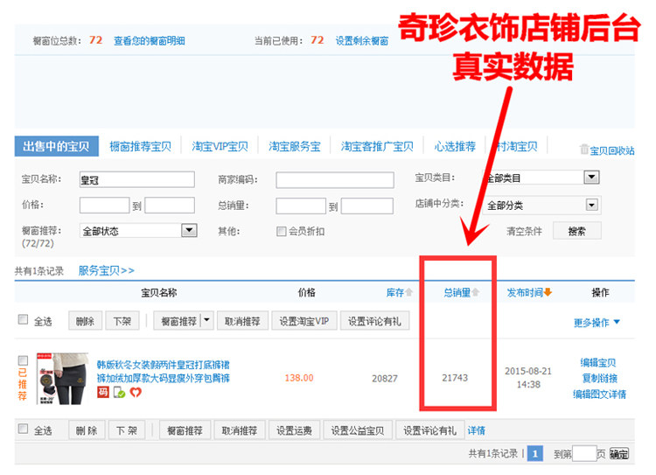Sort by 库存 column header

coord(395,292)
